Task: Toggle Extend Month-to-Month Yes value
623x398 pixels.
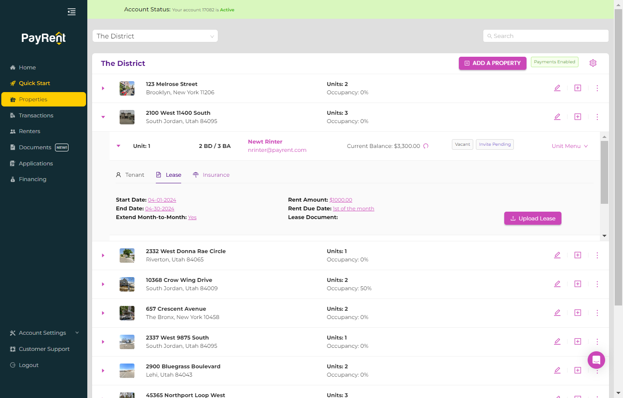Action: [193, 217]
